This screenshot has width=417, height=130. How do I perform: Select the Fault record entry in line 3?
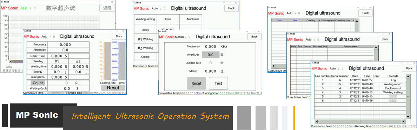coord(393,88)
